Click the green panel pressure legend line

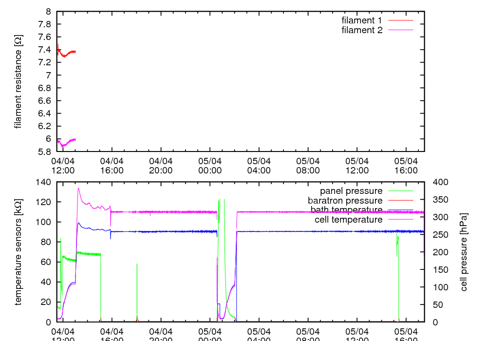click(400, 190)
